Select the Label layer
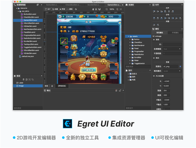This screenshot has height=148, width=196. pyautogui.click(x=28, y=83)
